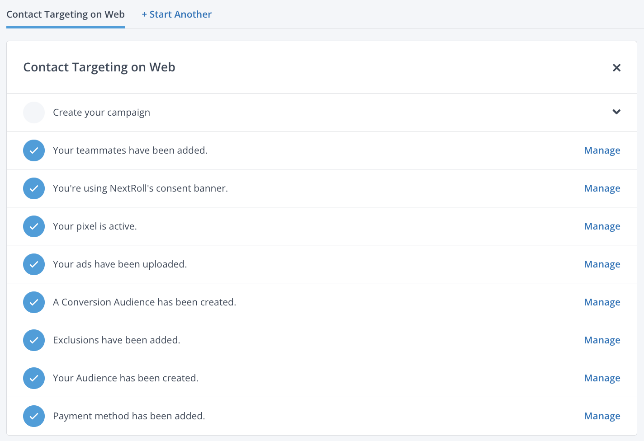The image size is (644, 441).
Task: Manage the Conversion Audience
Action: [x=602, y=302]
